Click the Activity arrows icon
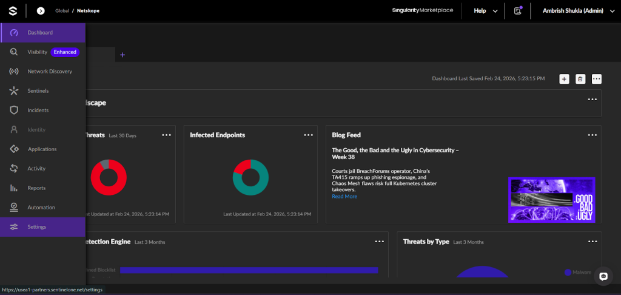Screen dimensions: 621x295 click(x=14, y=169)
